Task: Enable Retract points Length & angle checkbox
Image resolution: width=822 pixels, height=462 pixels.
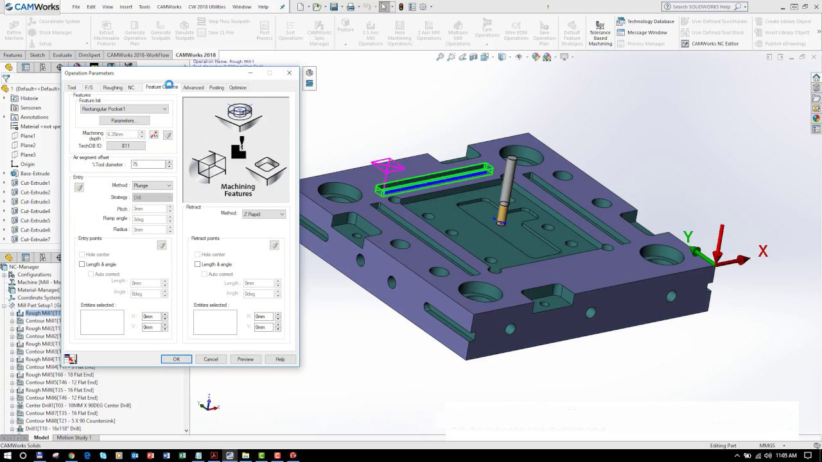Action: [197, 264]
